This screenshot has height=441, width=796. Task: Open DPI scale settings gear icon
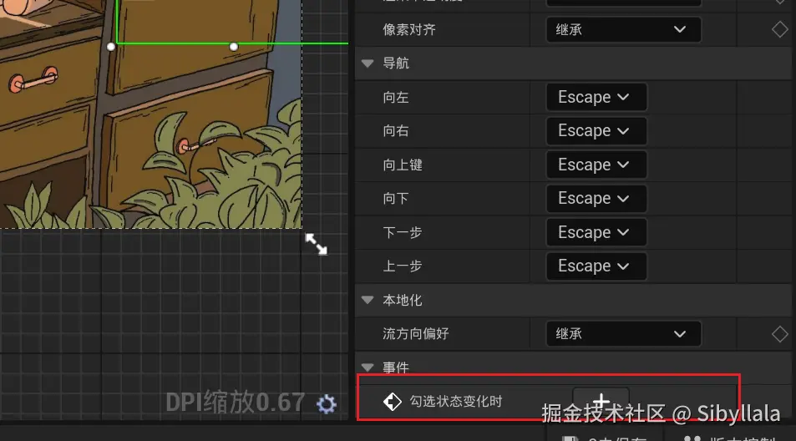pyautogui.click(x=327, y=404)
